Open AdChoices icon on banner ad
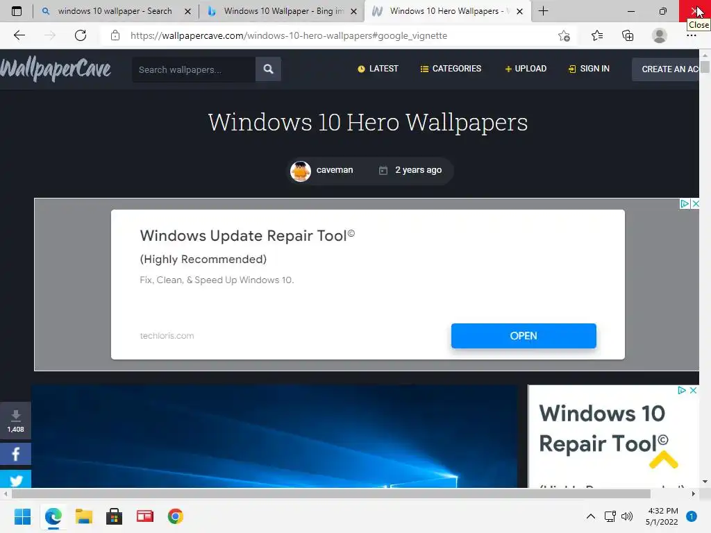This screenshot has width=711, height=533. tap(685, 204)
